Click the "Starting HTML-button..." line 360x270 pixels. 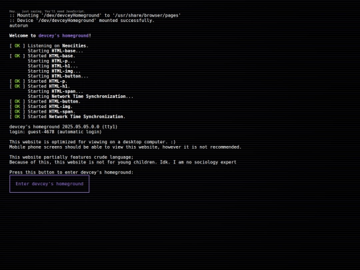click(x=58, y=76)
